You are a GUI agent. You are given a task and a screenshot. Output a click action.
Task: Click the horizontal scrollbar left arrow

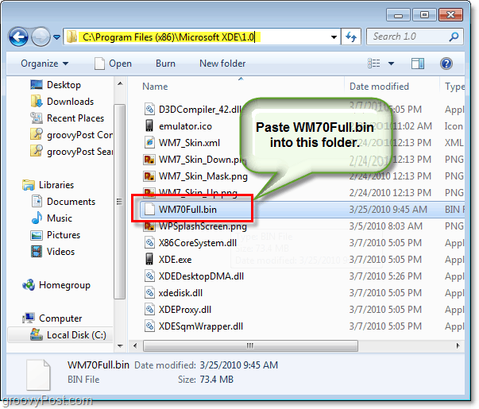click(x=135, y=345)
